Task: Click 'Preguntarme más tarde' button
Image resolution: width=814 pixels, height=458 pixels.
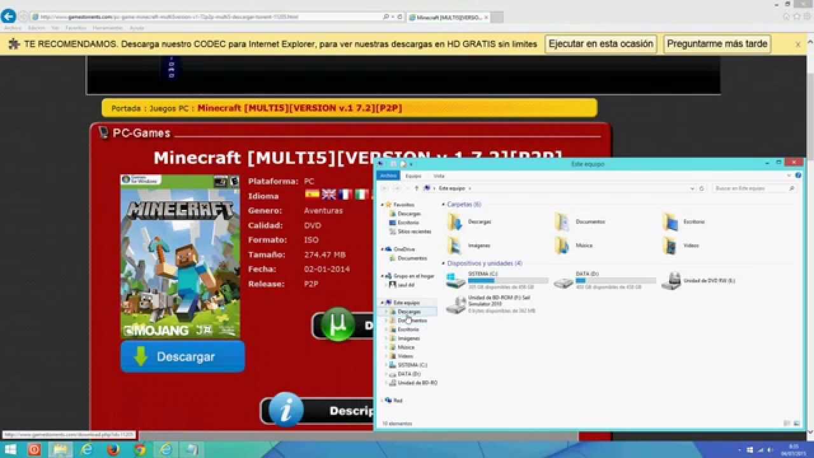Action: 717,44
